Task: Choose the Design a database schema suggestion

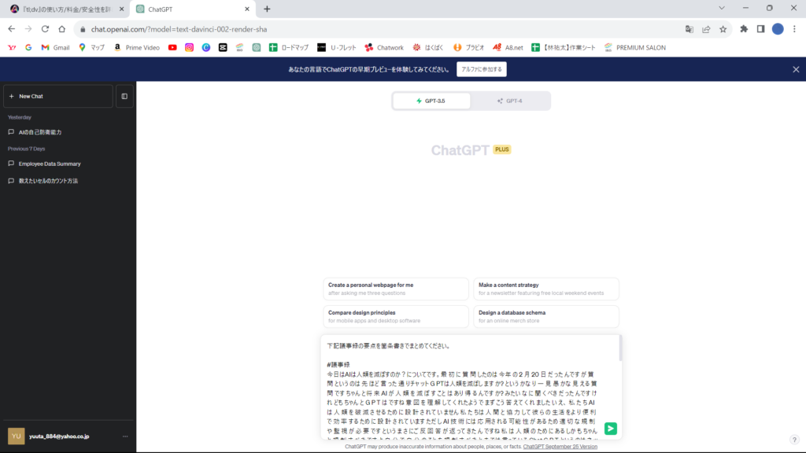Action: click(546, 316)
